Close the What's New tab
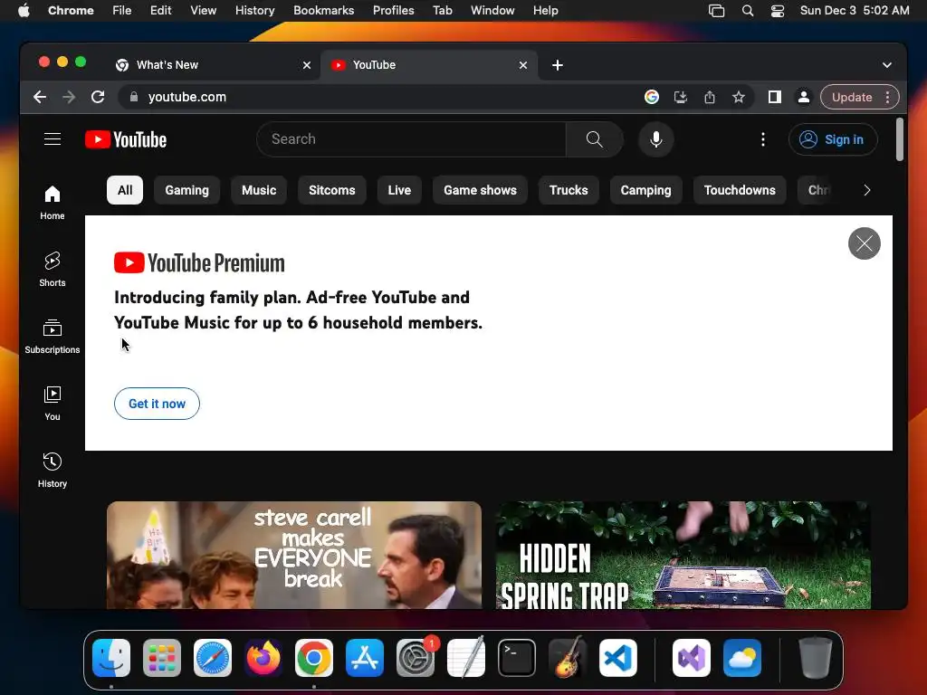The height and width of the screenshot is (695, 927). 307,65
